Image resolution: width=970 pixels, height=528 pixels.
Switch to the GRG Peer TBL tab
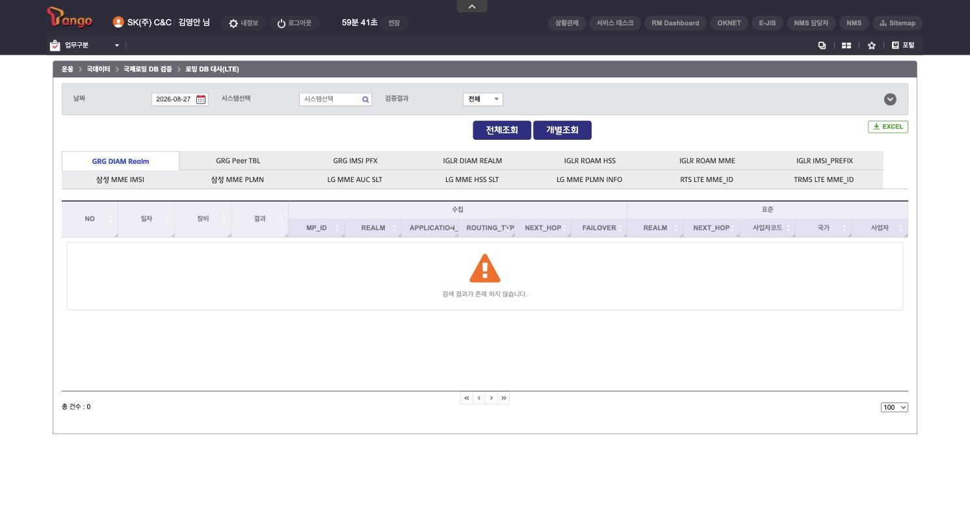(238, 161)
